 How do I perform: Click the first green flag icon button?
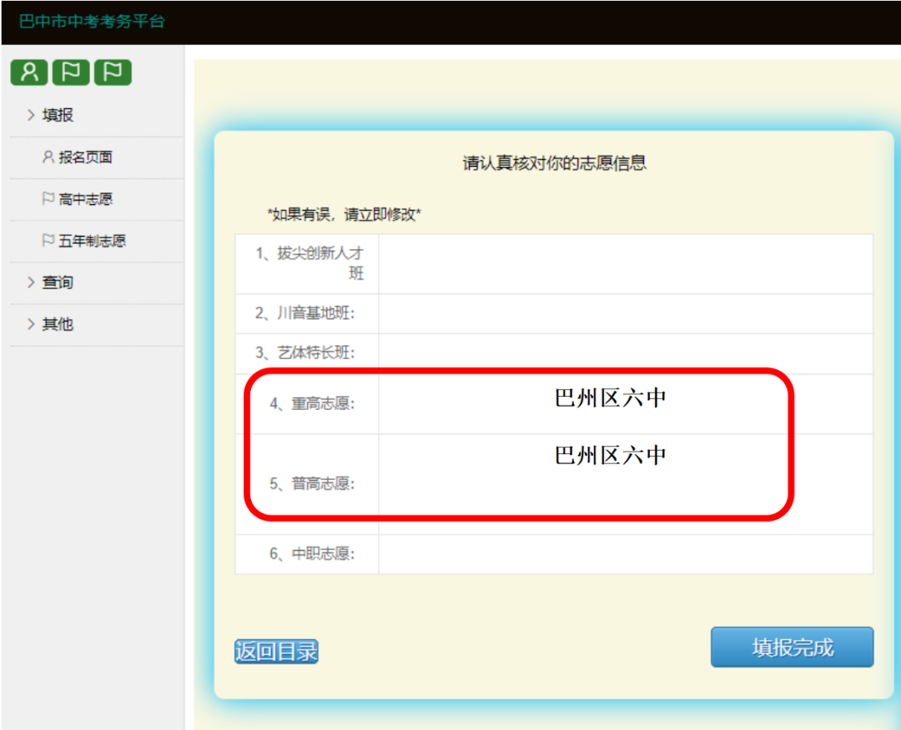(71, 72)
